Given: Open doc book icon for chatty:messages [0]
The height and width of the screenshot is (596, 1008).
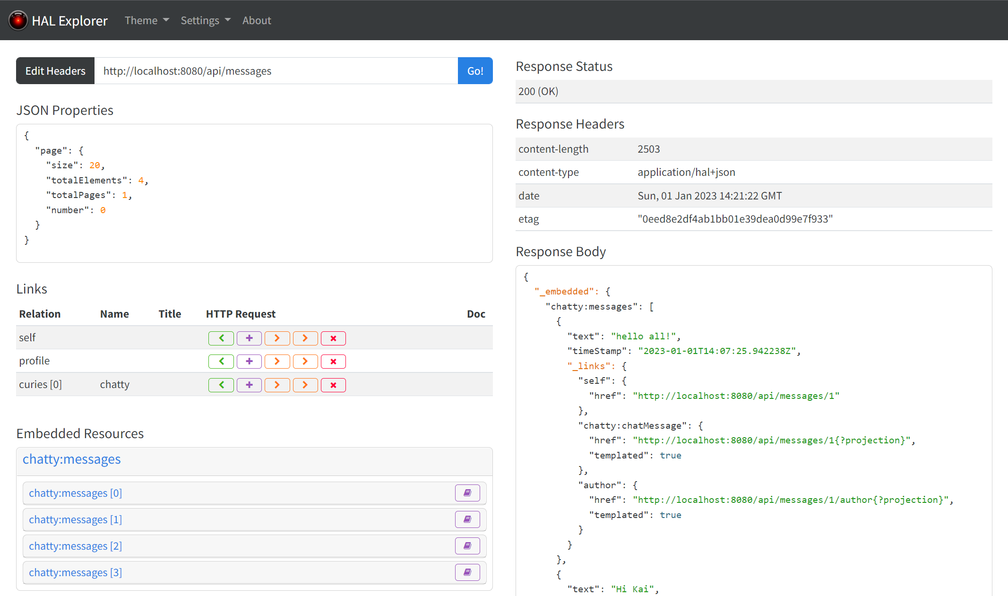Looking at the screenshot, I should [x=467, y=493].
